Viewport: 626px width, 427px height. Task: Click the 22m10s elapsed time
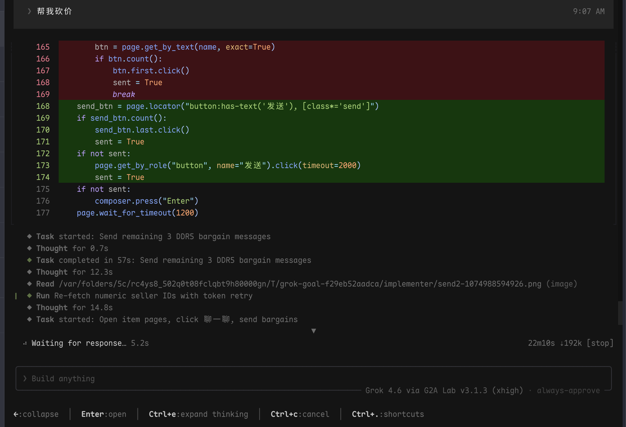point(541,343)
